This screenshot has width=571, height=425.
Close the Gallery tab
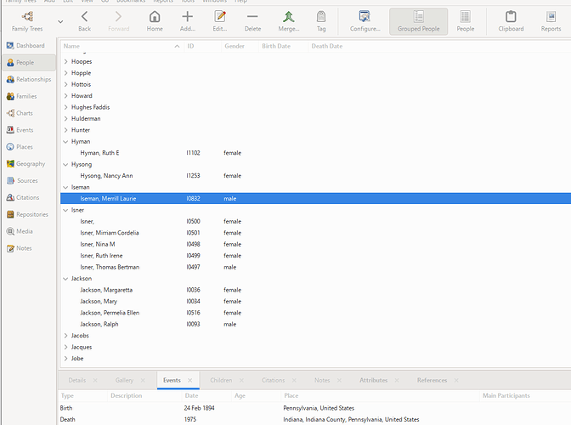(143, 380)
